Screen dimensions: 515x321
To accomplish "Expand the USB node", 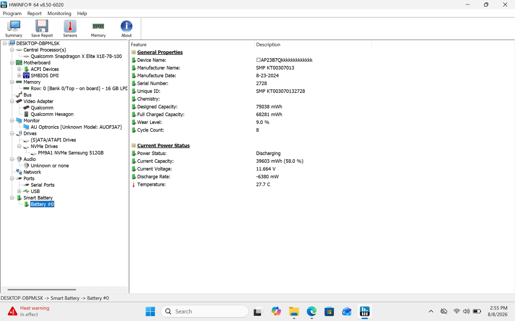I will pyautogui.click(x=19, y=191).
